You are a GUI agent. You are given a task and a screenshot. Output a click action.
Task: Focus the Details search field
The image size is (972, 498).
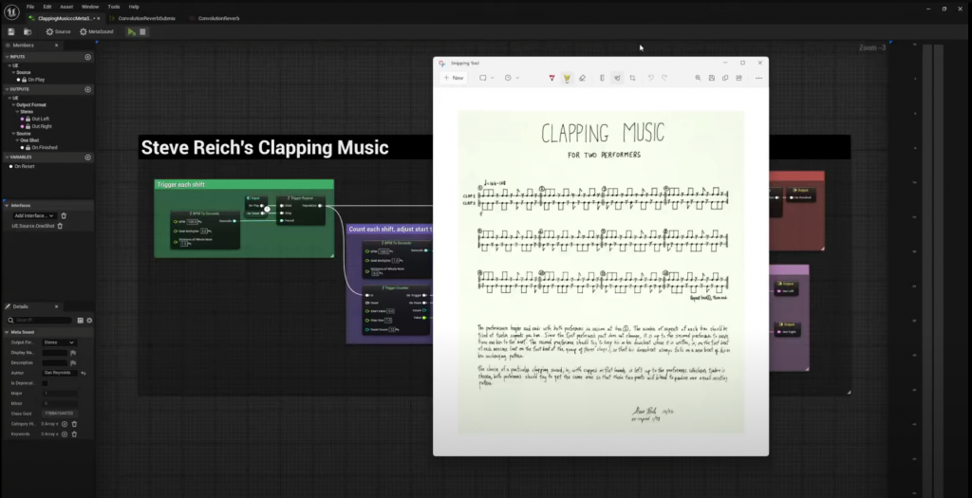40,321
